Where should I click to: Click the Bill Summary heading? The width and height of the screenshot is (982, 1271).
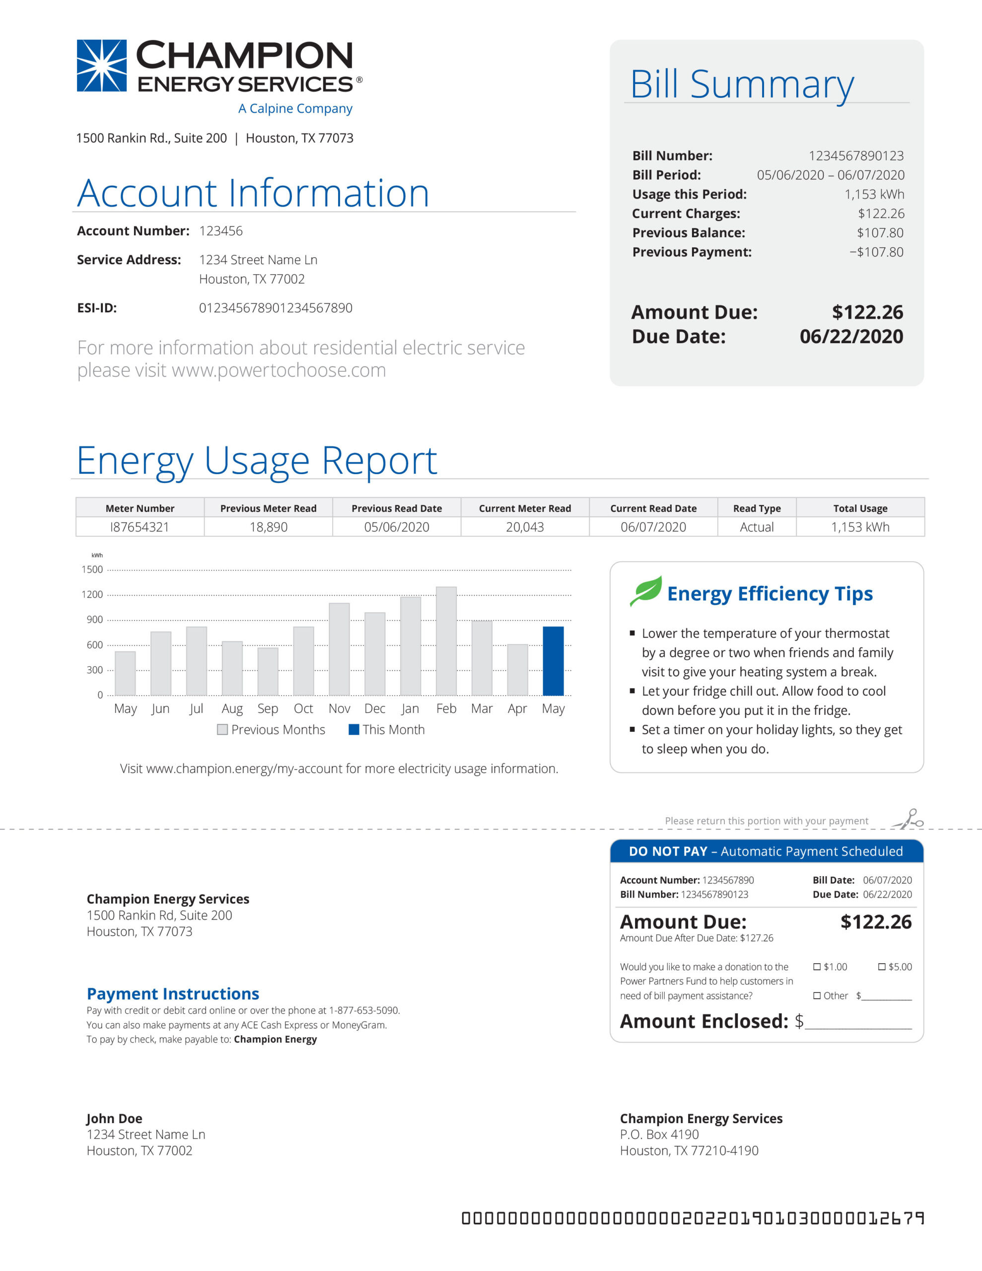(x=742, y=84)
